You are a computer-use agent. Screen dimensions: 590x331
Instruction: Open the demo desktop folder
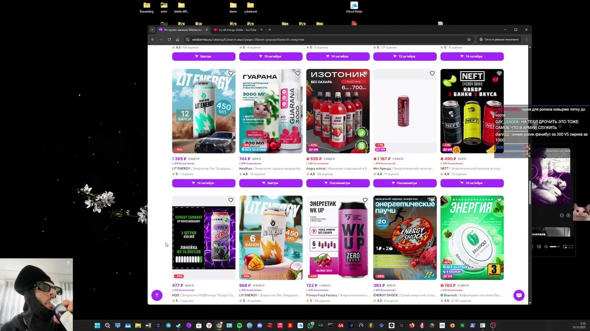(x=233, y=7)
